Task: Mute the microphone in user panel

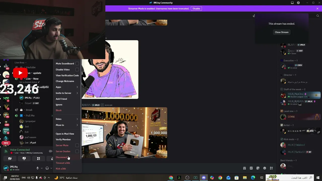Action: [x=37, y=168]
